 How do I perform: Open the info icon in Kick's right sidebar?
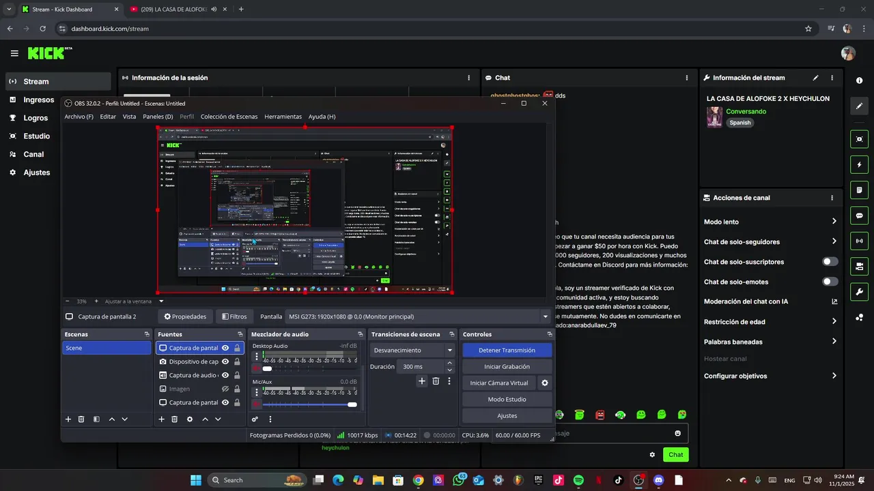(x=859, y=80)
